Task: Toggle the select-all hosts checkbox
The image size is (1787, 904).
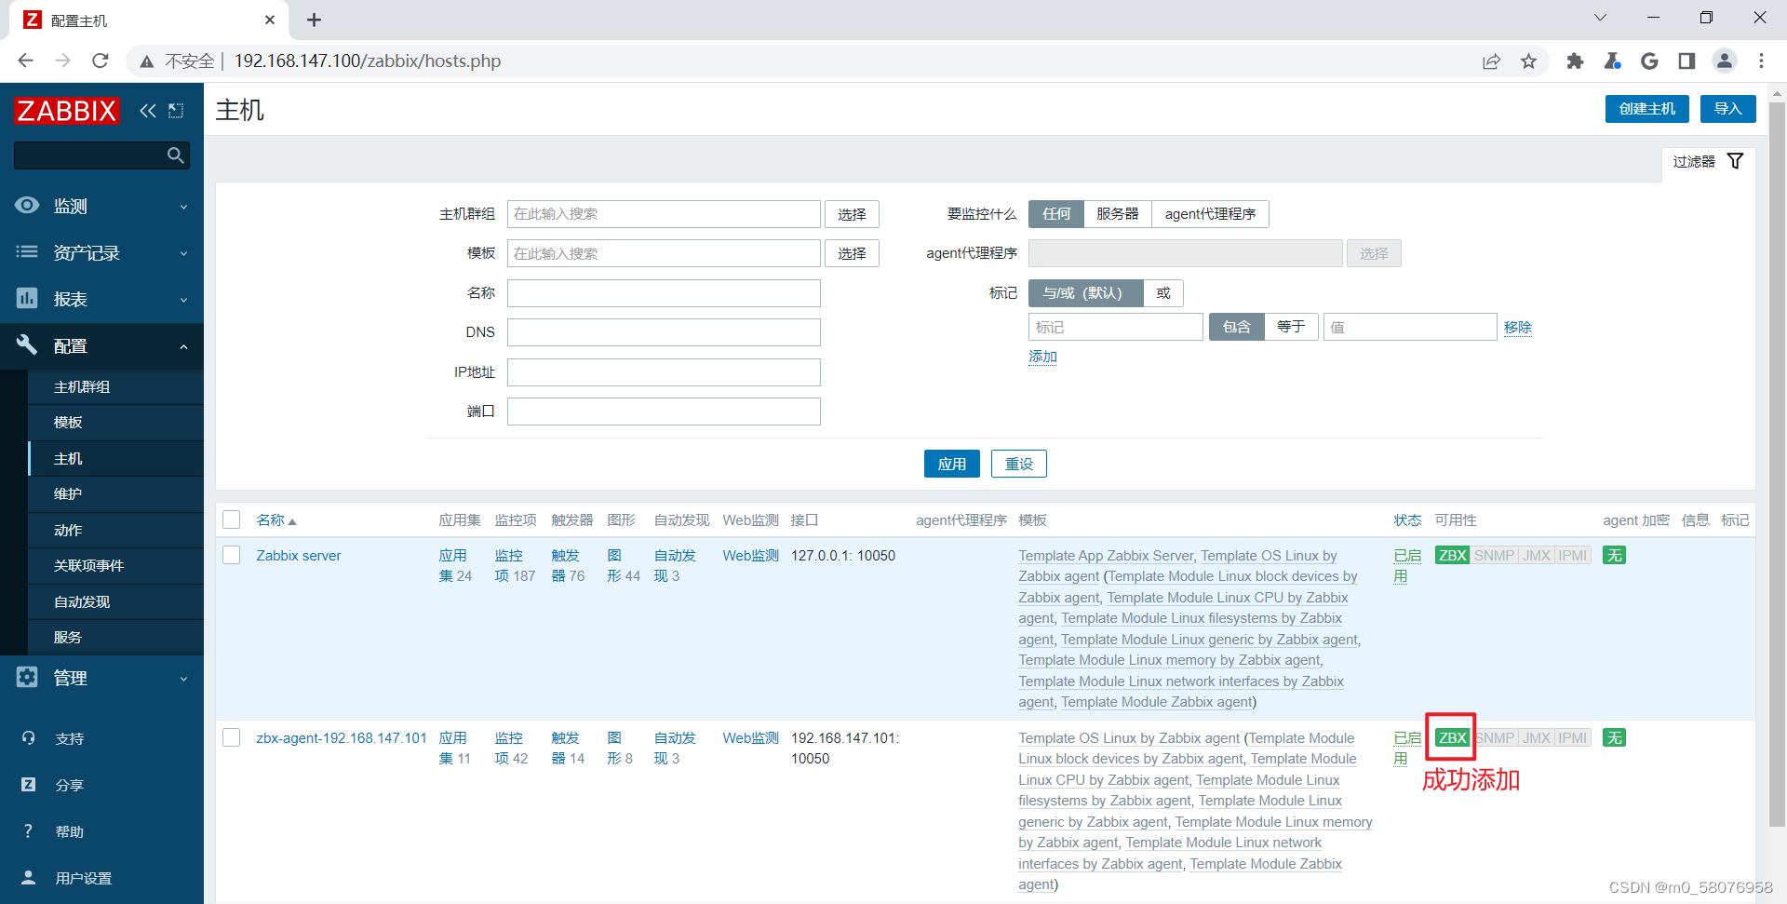Action: tap(232, 519)
